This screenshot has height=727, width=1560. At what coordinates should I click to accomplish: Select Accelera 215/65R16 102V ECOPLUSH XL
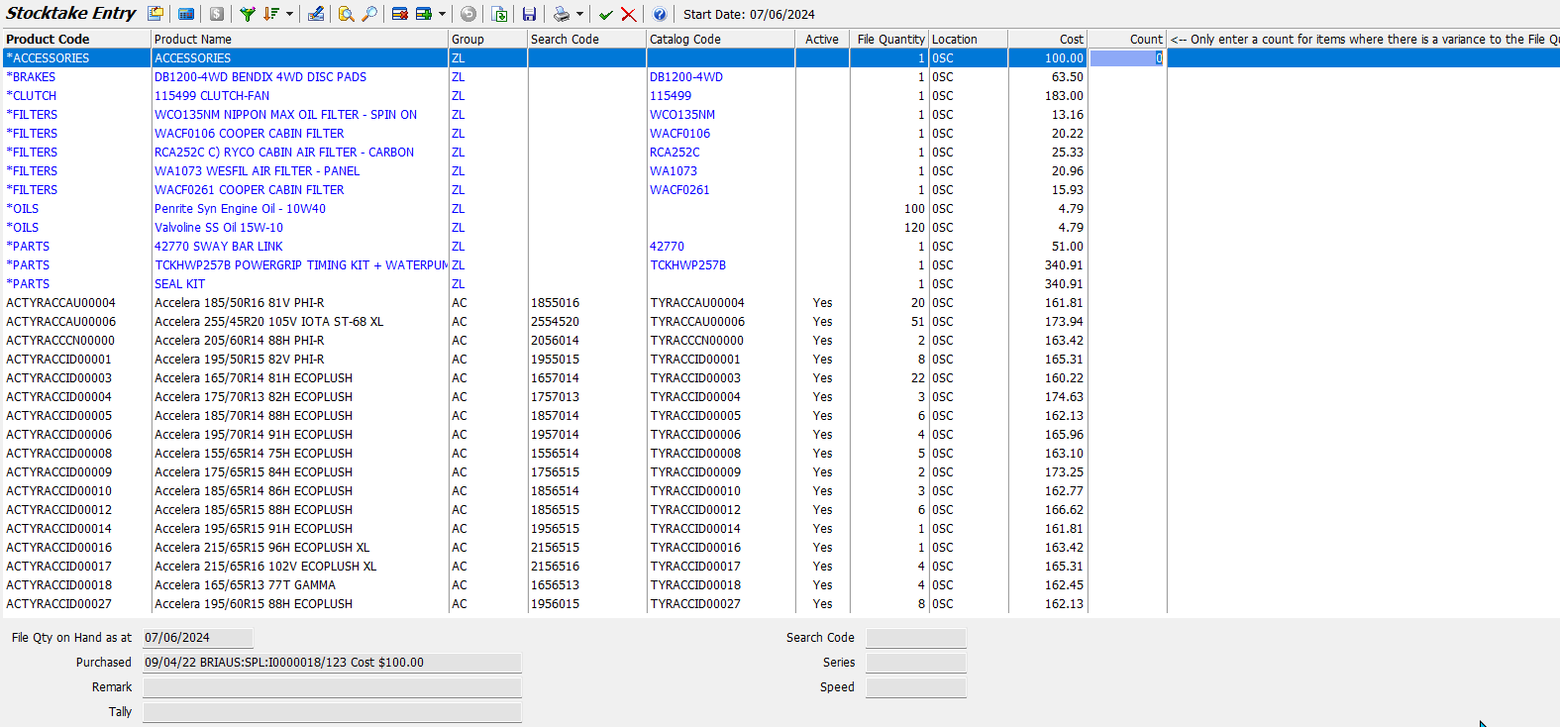265,567
